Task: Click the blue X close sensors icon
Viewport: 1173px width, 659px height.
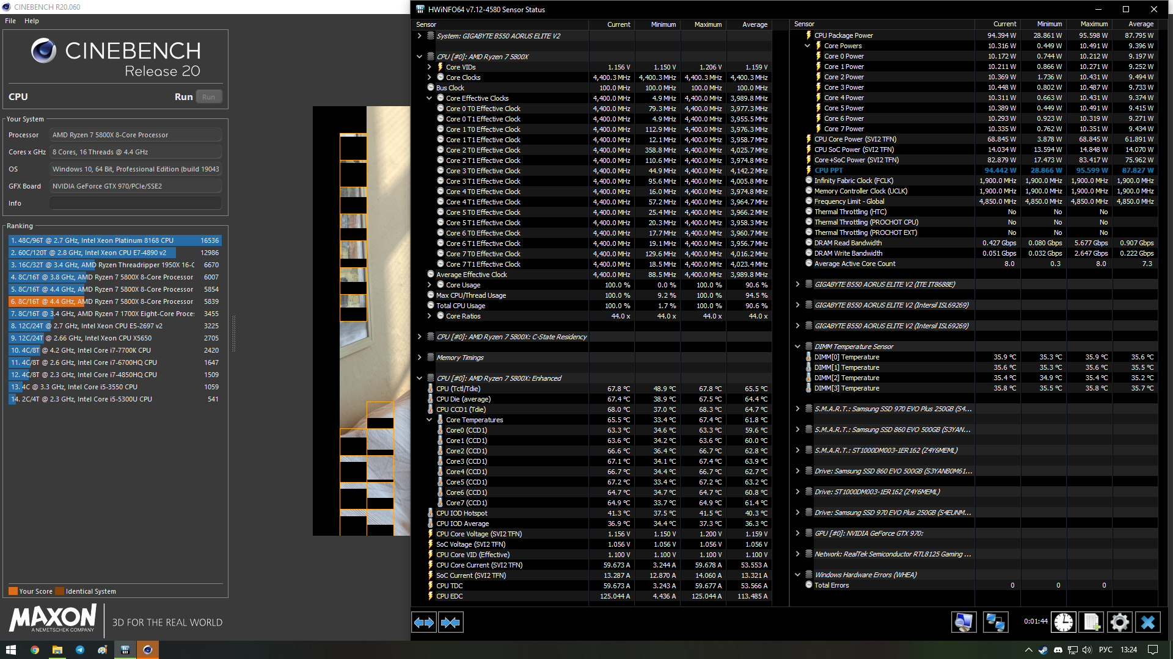Action: [x=1147, y=622]
